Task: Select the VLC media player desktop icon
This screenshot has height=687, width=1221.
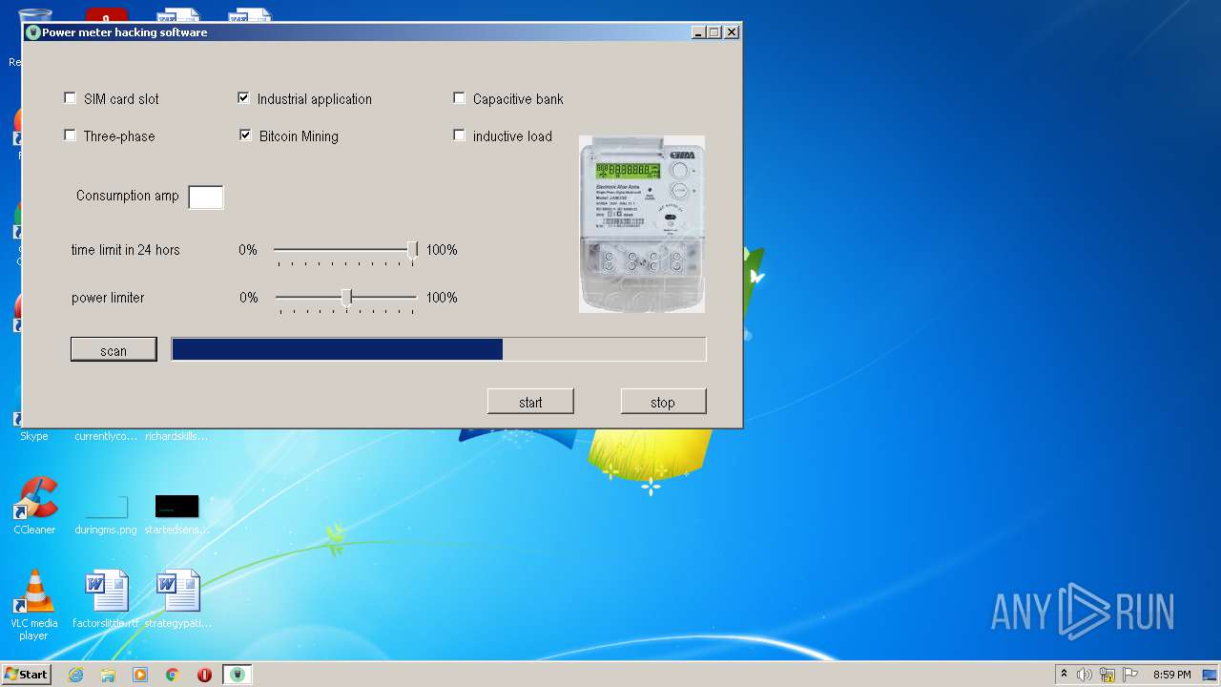Action: pyautogui.click(x=34, y=605)
